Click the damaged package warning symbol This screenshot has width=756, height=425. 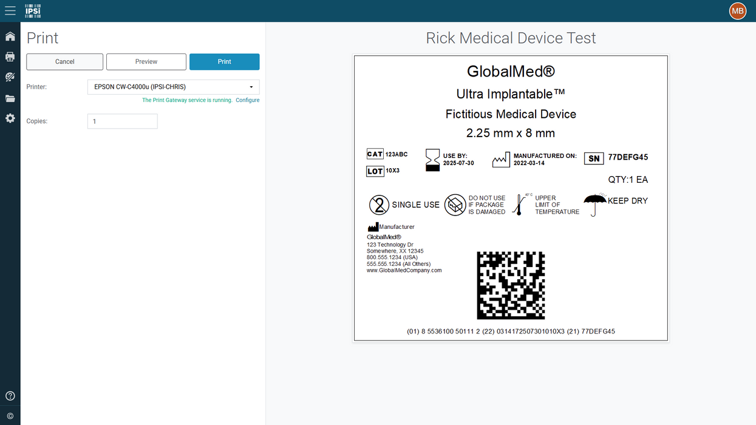(x=455, y=205)
